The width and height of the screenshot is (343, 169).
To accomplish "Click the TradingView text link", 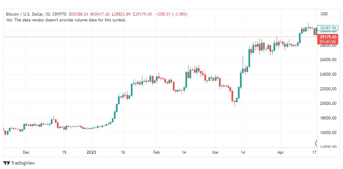I will tap(23, 163).
